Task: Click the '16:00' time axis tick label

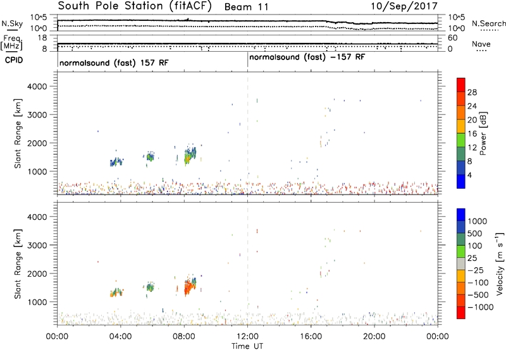Action: coord(311,337)
